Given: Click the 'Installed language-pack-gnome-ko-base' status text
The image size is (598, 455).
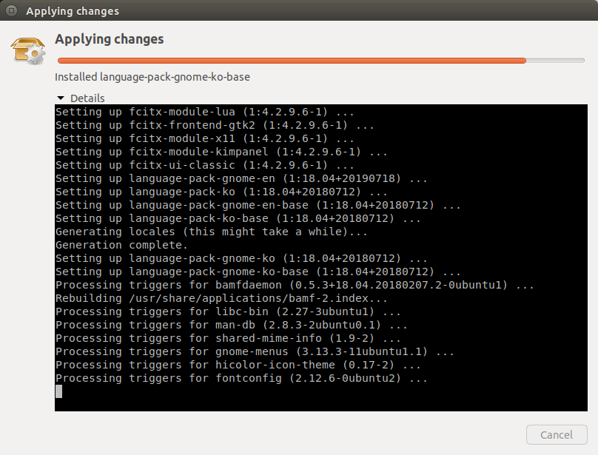Looking at the screenshot, I should pos(152,77).
